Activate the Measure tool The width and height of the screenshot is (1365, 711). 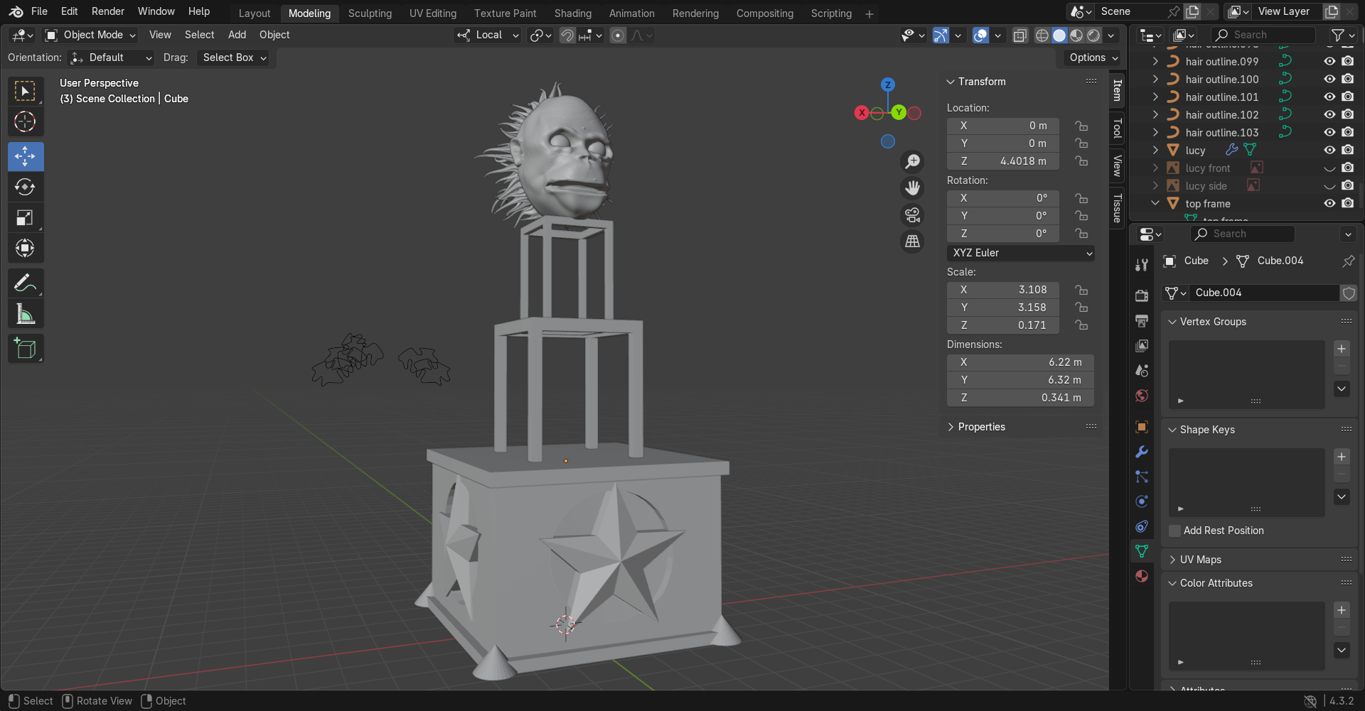(25, 315)
